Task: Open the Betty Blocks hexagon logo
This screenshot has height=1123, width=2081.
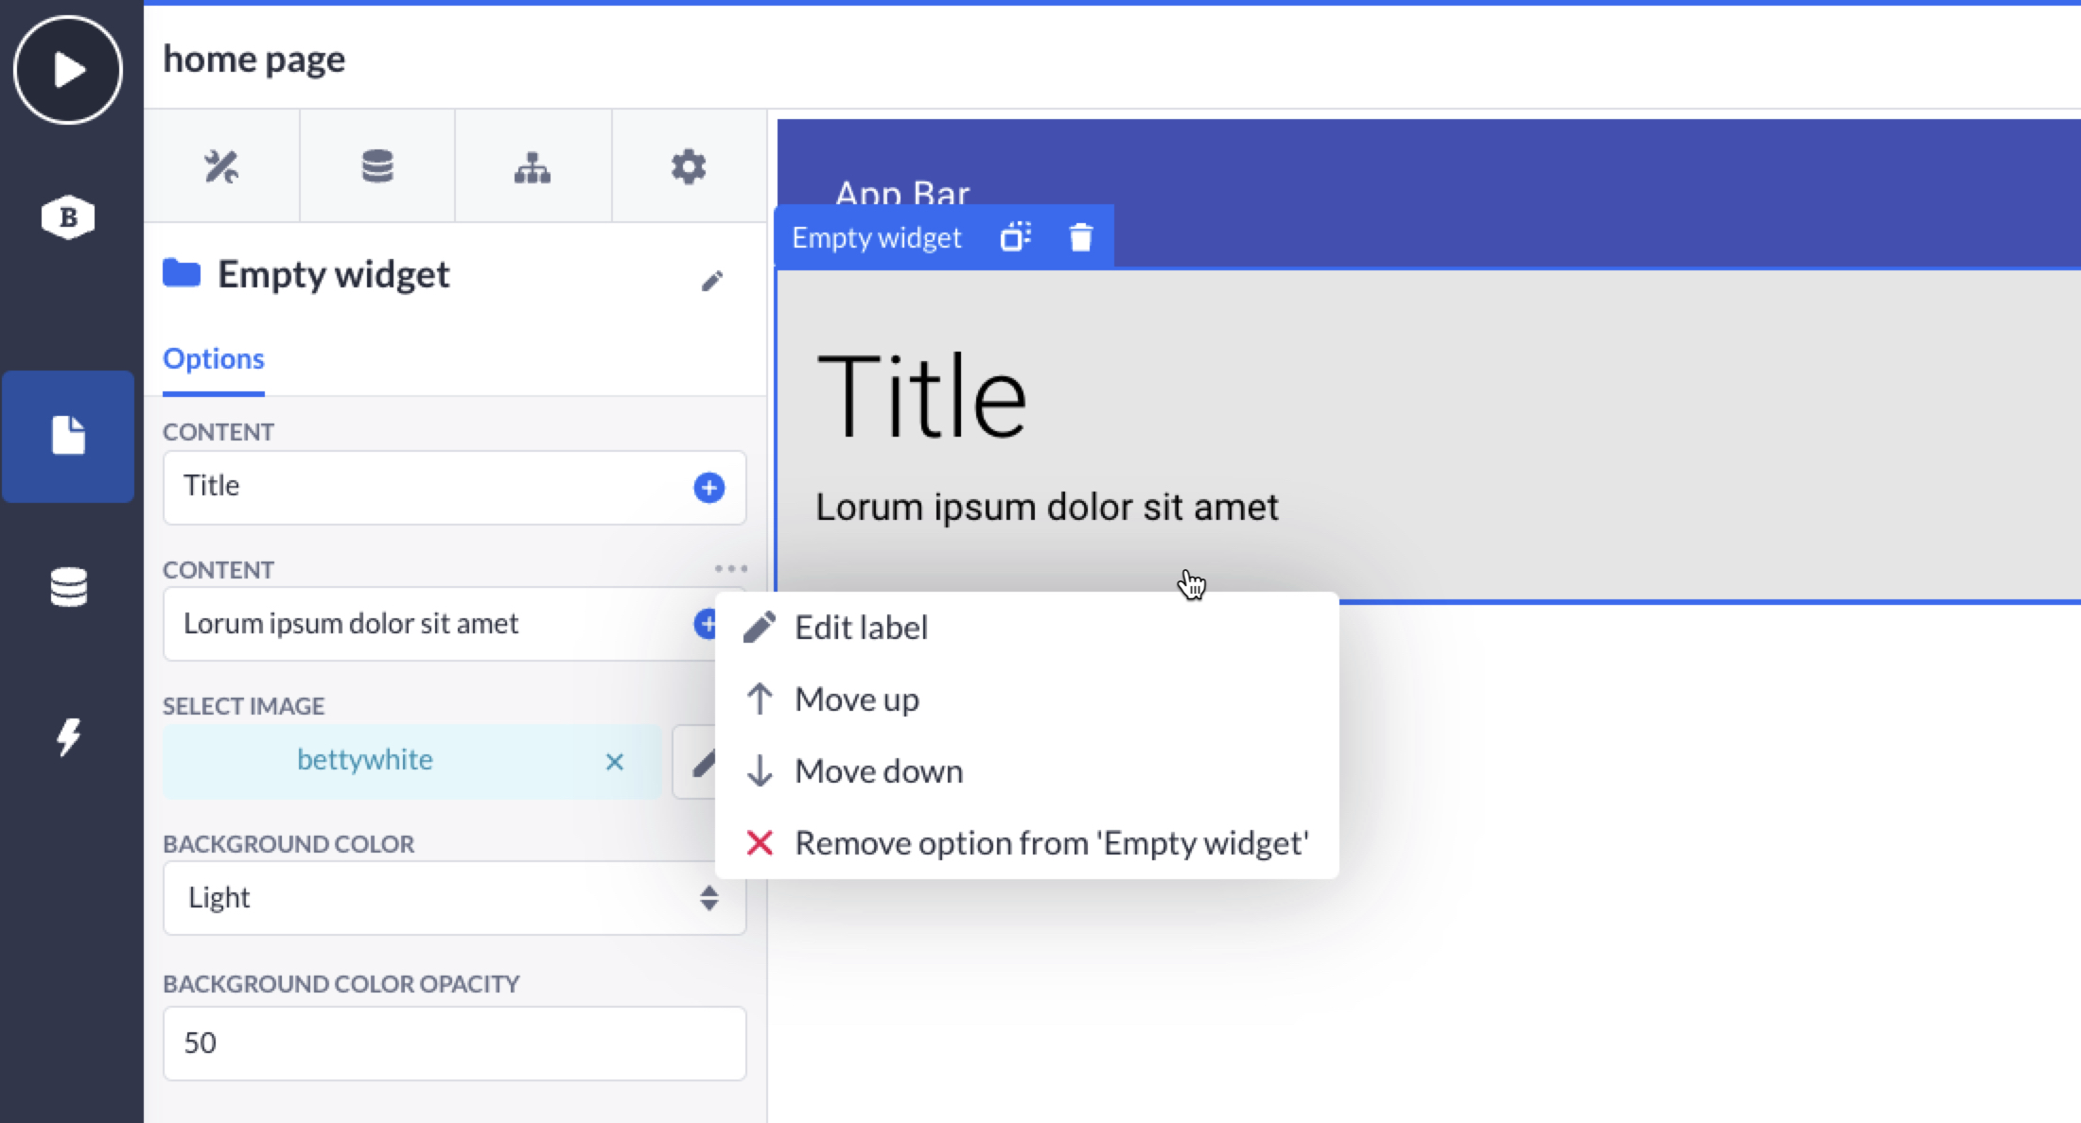Action: (x=68, y=217)
